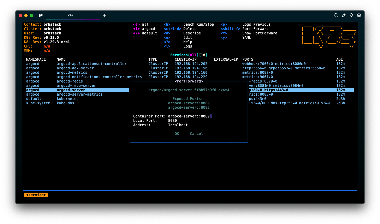Click exposed port argocd-server::8083 in dialog
Screen dimensions: 380x224
[189, 107]
